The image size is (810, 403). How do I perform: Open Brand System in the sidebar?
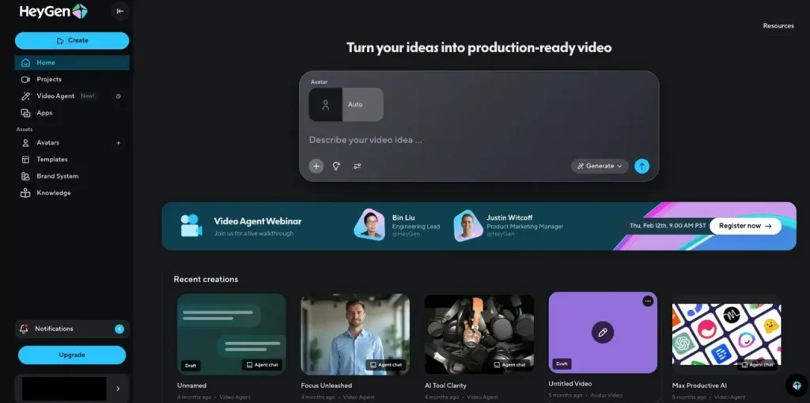point(57,176)
